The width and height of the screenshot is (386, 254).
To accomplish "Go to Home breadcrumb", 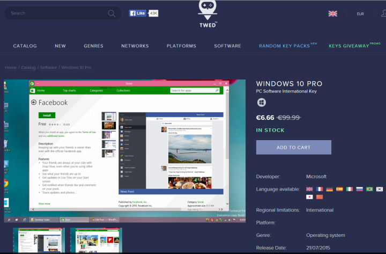I will [x=11, y=68].
